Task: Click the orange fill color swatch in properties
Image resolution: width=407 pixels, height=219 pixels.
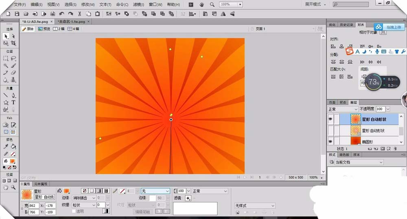Action: 67,191
